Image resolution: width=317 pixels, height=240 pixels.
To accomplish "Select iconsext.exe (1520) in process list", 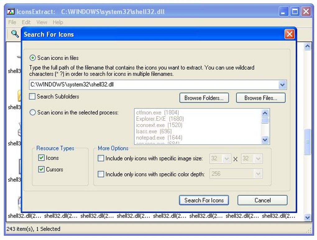I will coord(159,125).
